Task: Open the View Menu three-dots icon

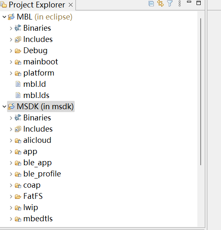Action: pyautogui.click(x=180, y=3)
